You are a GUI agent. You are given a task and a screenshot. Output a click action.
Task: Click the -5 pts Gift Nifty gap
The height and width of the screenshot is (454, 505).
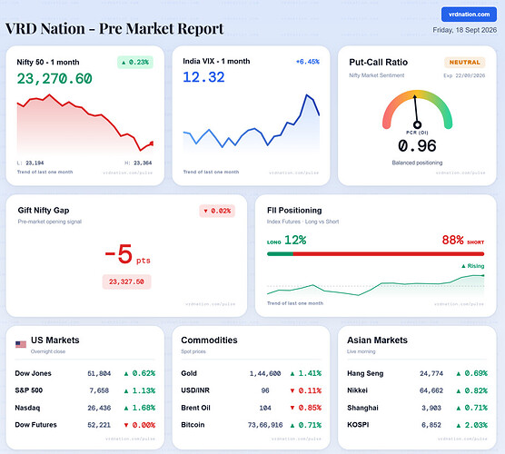click(127, 254)
